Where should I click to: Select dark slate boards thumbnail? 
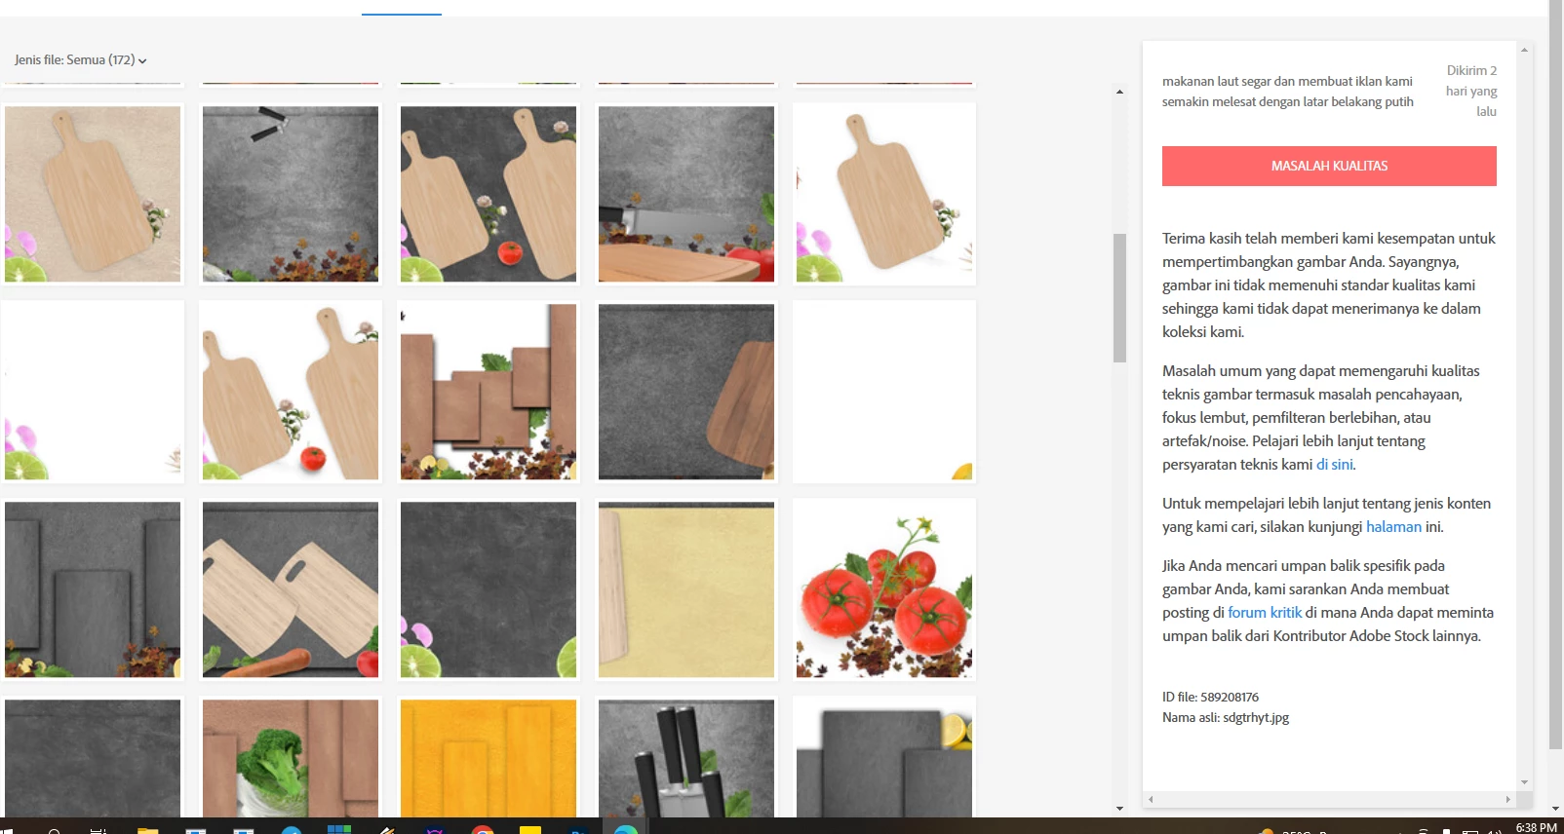coord(93,589)
